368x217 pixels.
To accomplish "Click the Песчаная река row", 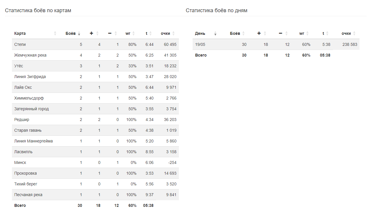I will coord(95,195).
